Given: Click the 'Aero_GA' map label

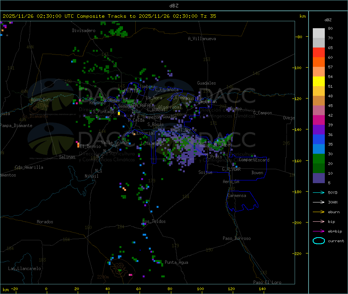Looking at the screenshot, I should [231, 182].
